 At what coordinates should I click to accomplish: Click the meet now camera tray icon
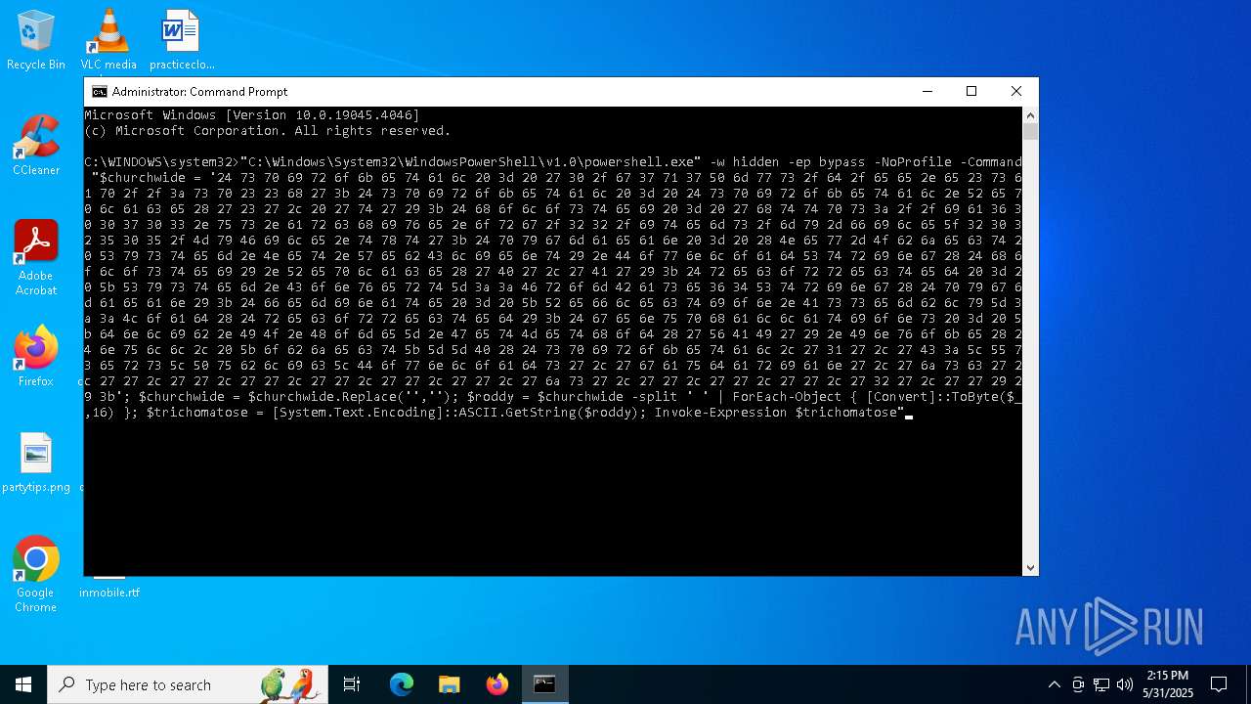pos(1078,684)
